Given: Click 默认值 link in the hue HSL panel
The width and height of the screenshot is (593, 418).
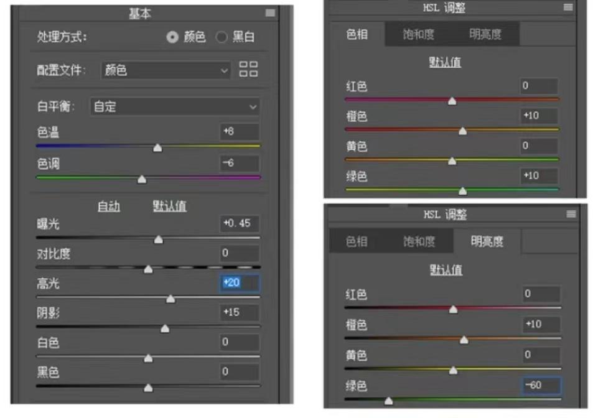Looking at the screenshot, I should point(445,62).
